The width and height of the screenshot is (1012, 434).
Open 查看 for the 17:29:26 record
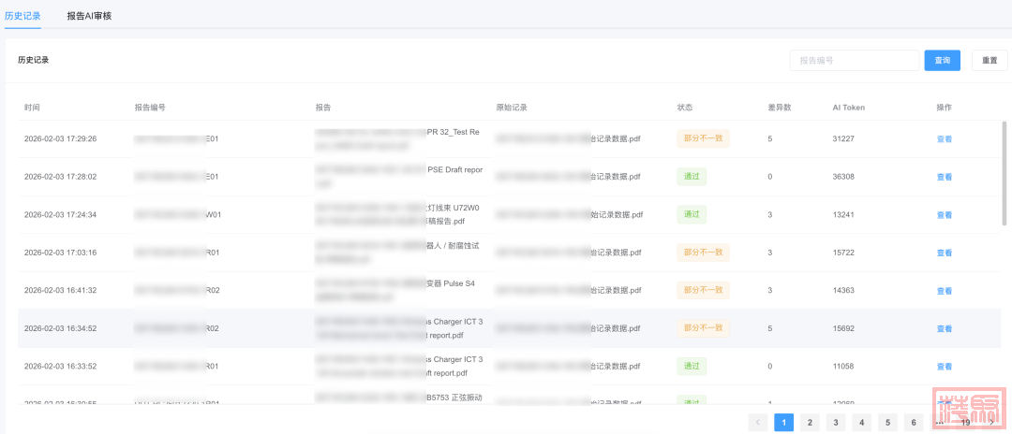[944, 139]
